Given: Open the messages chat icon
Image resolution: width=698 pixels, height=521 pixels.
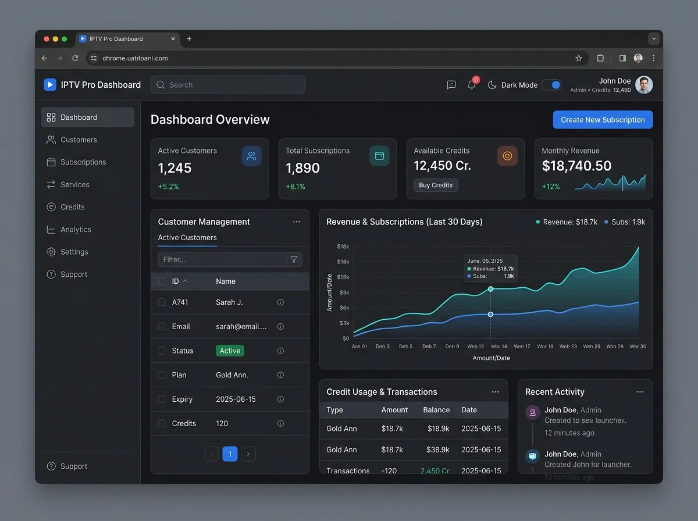Looking at the screenshot, I should point(451,85).
